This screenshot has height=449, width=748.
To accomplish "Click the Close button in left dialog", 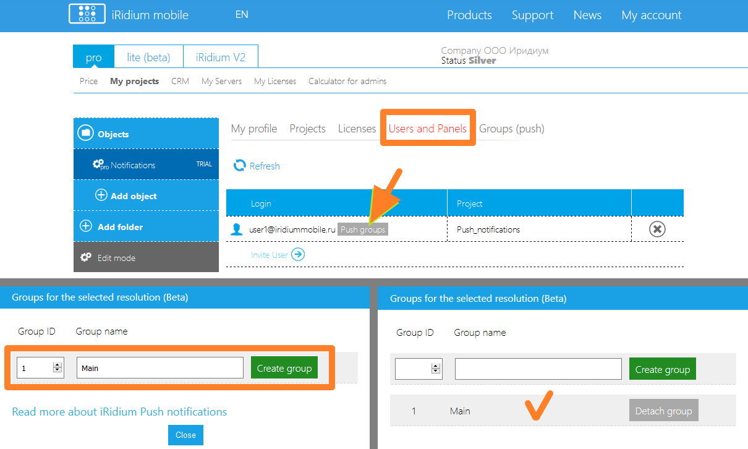I will [185, 435].
